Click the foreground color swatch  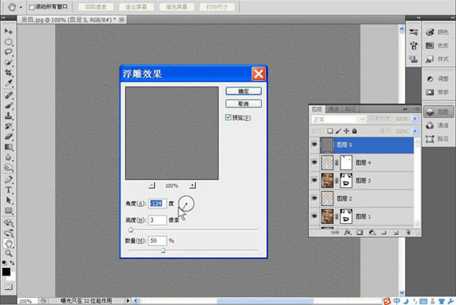pos(6,271)
